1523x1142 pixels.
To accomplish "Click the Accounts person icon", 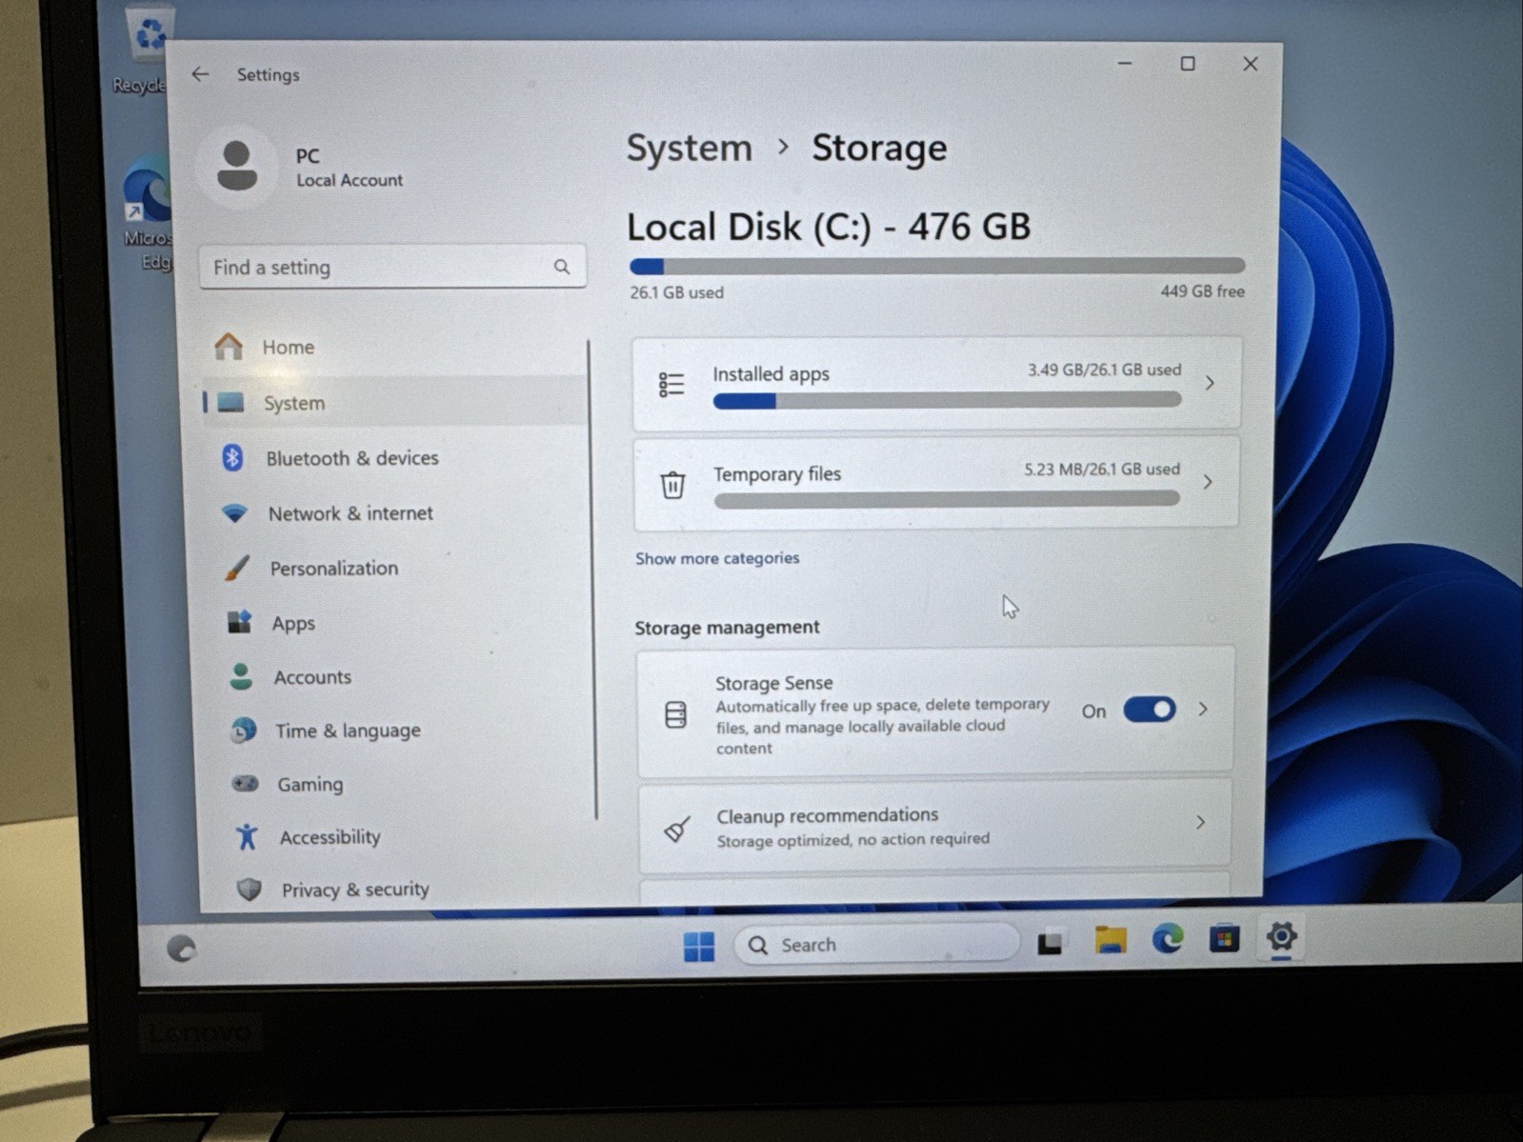I will pyautogui.click(x=241, y=677).
